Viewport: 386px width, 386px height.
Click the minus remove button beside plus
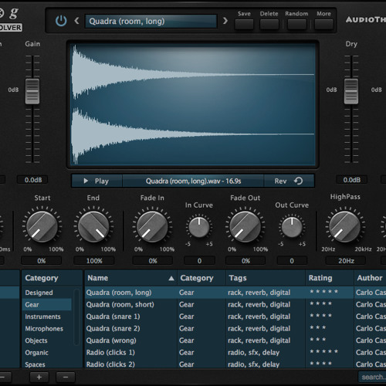(66, 378)
